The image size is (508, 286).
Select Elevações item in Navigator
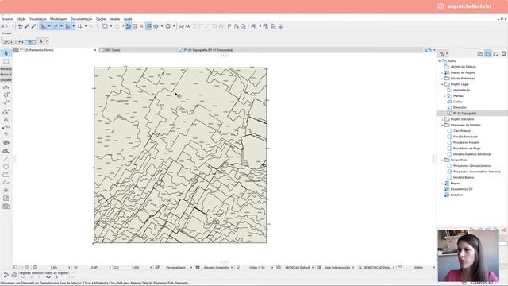(x=460, y=108)
